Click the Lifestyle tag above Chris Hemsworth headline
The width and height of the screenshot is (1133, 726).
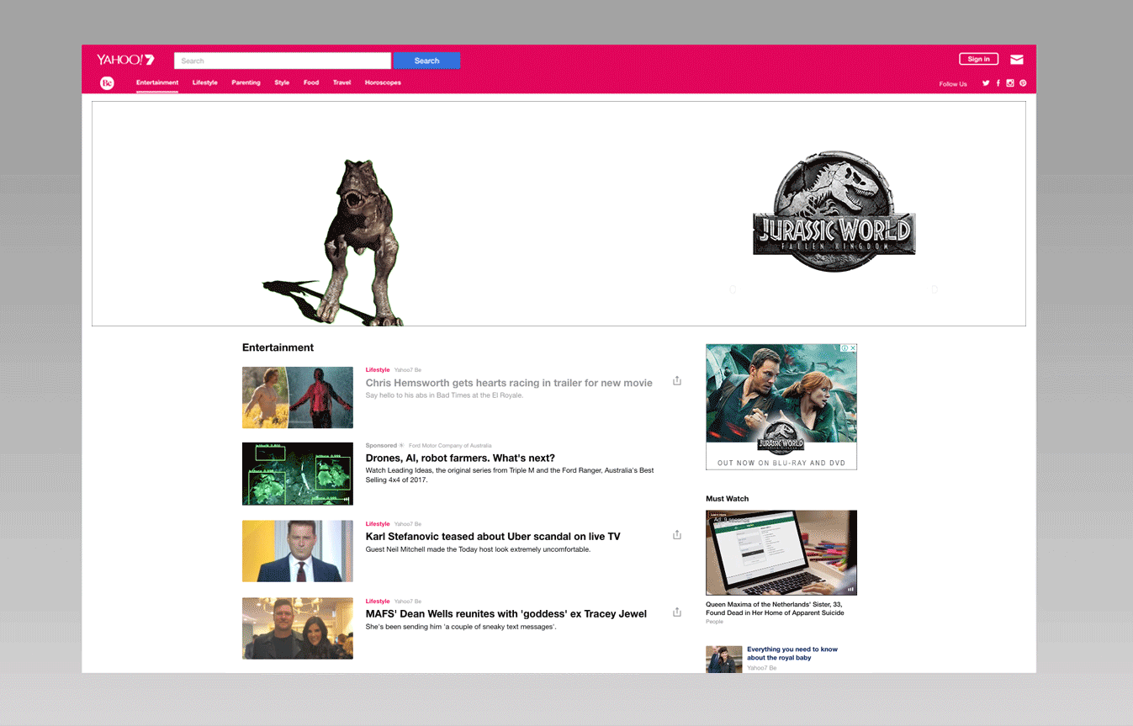378,370
